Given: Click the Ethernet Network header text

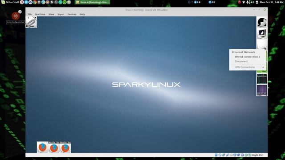Looking at the screenshot, I should pyautogui.click(x=243, y=52).
